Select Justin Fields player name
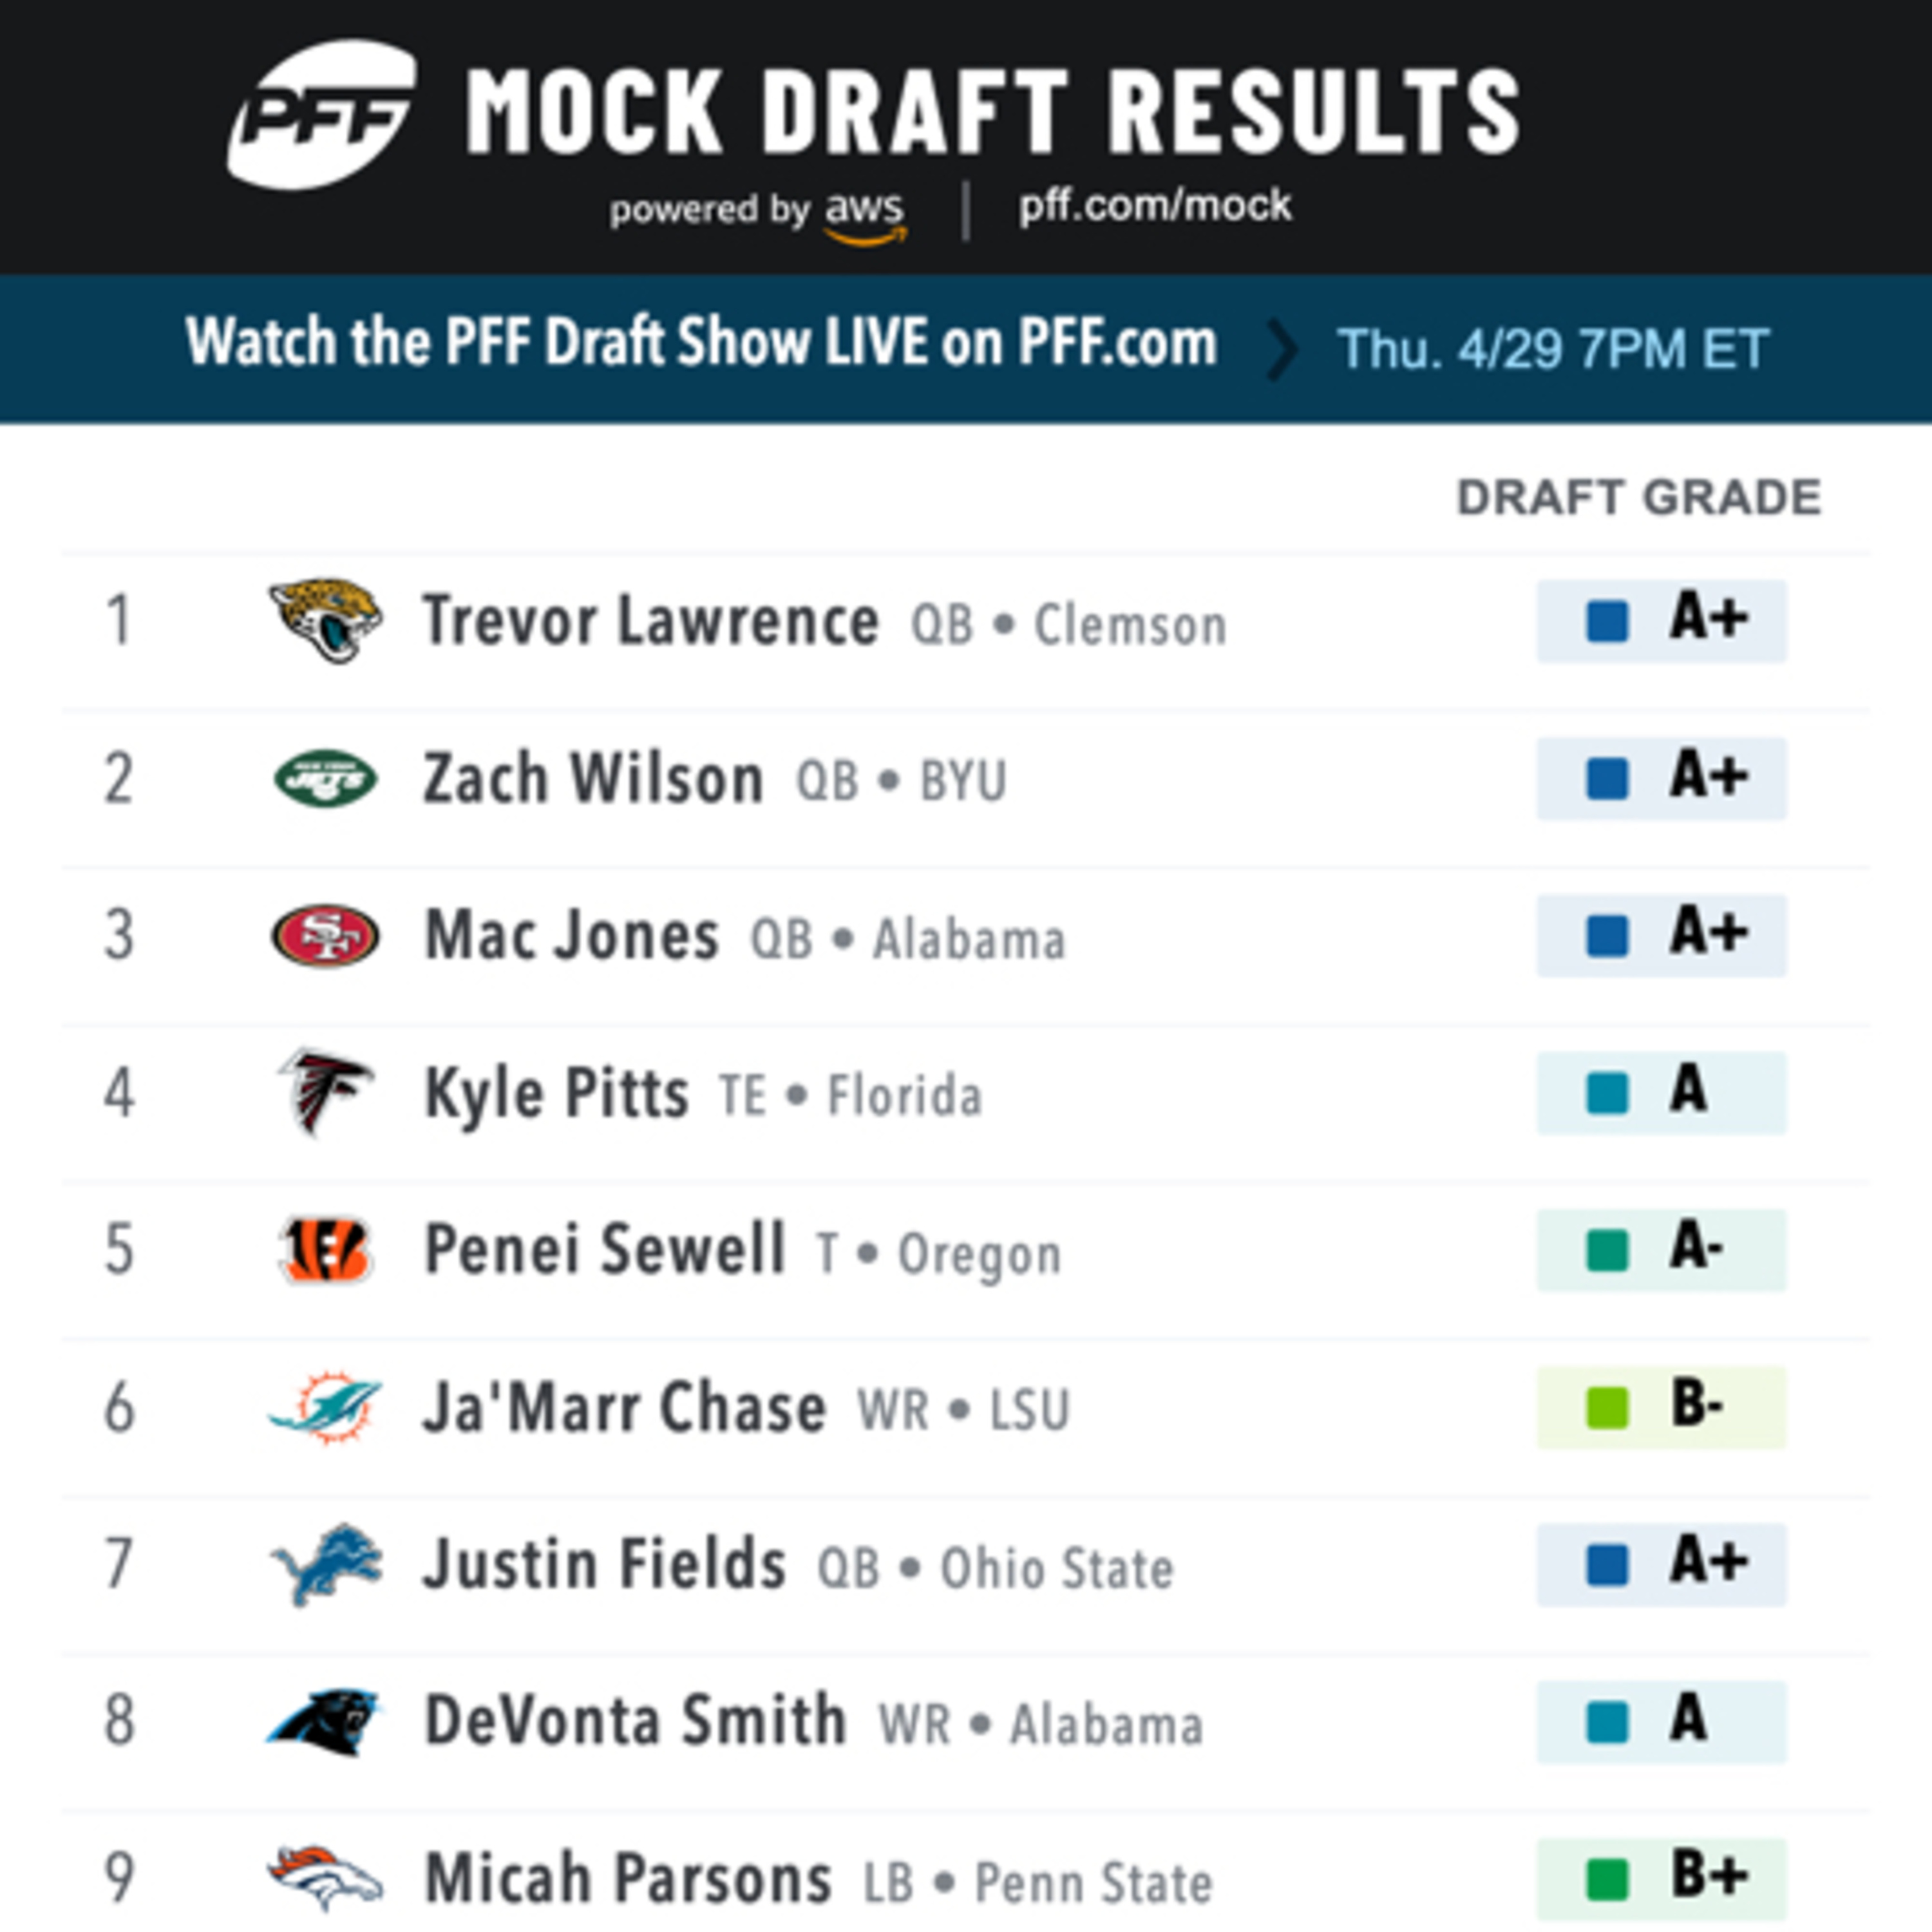This screenshot has width=1932, height=1932. coord(604,1565)
